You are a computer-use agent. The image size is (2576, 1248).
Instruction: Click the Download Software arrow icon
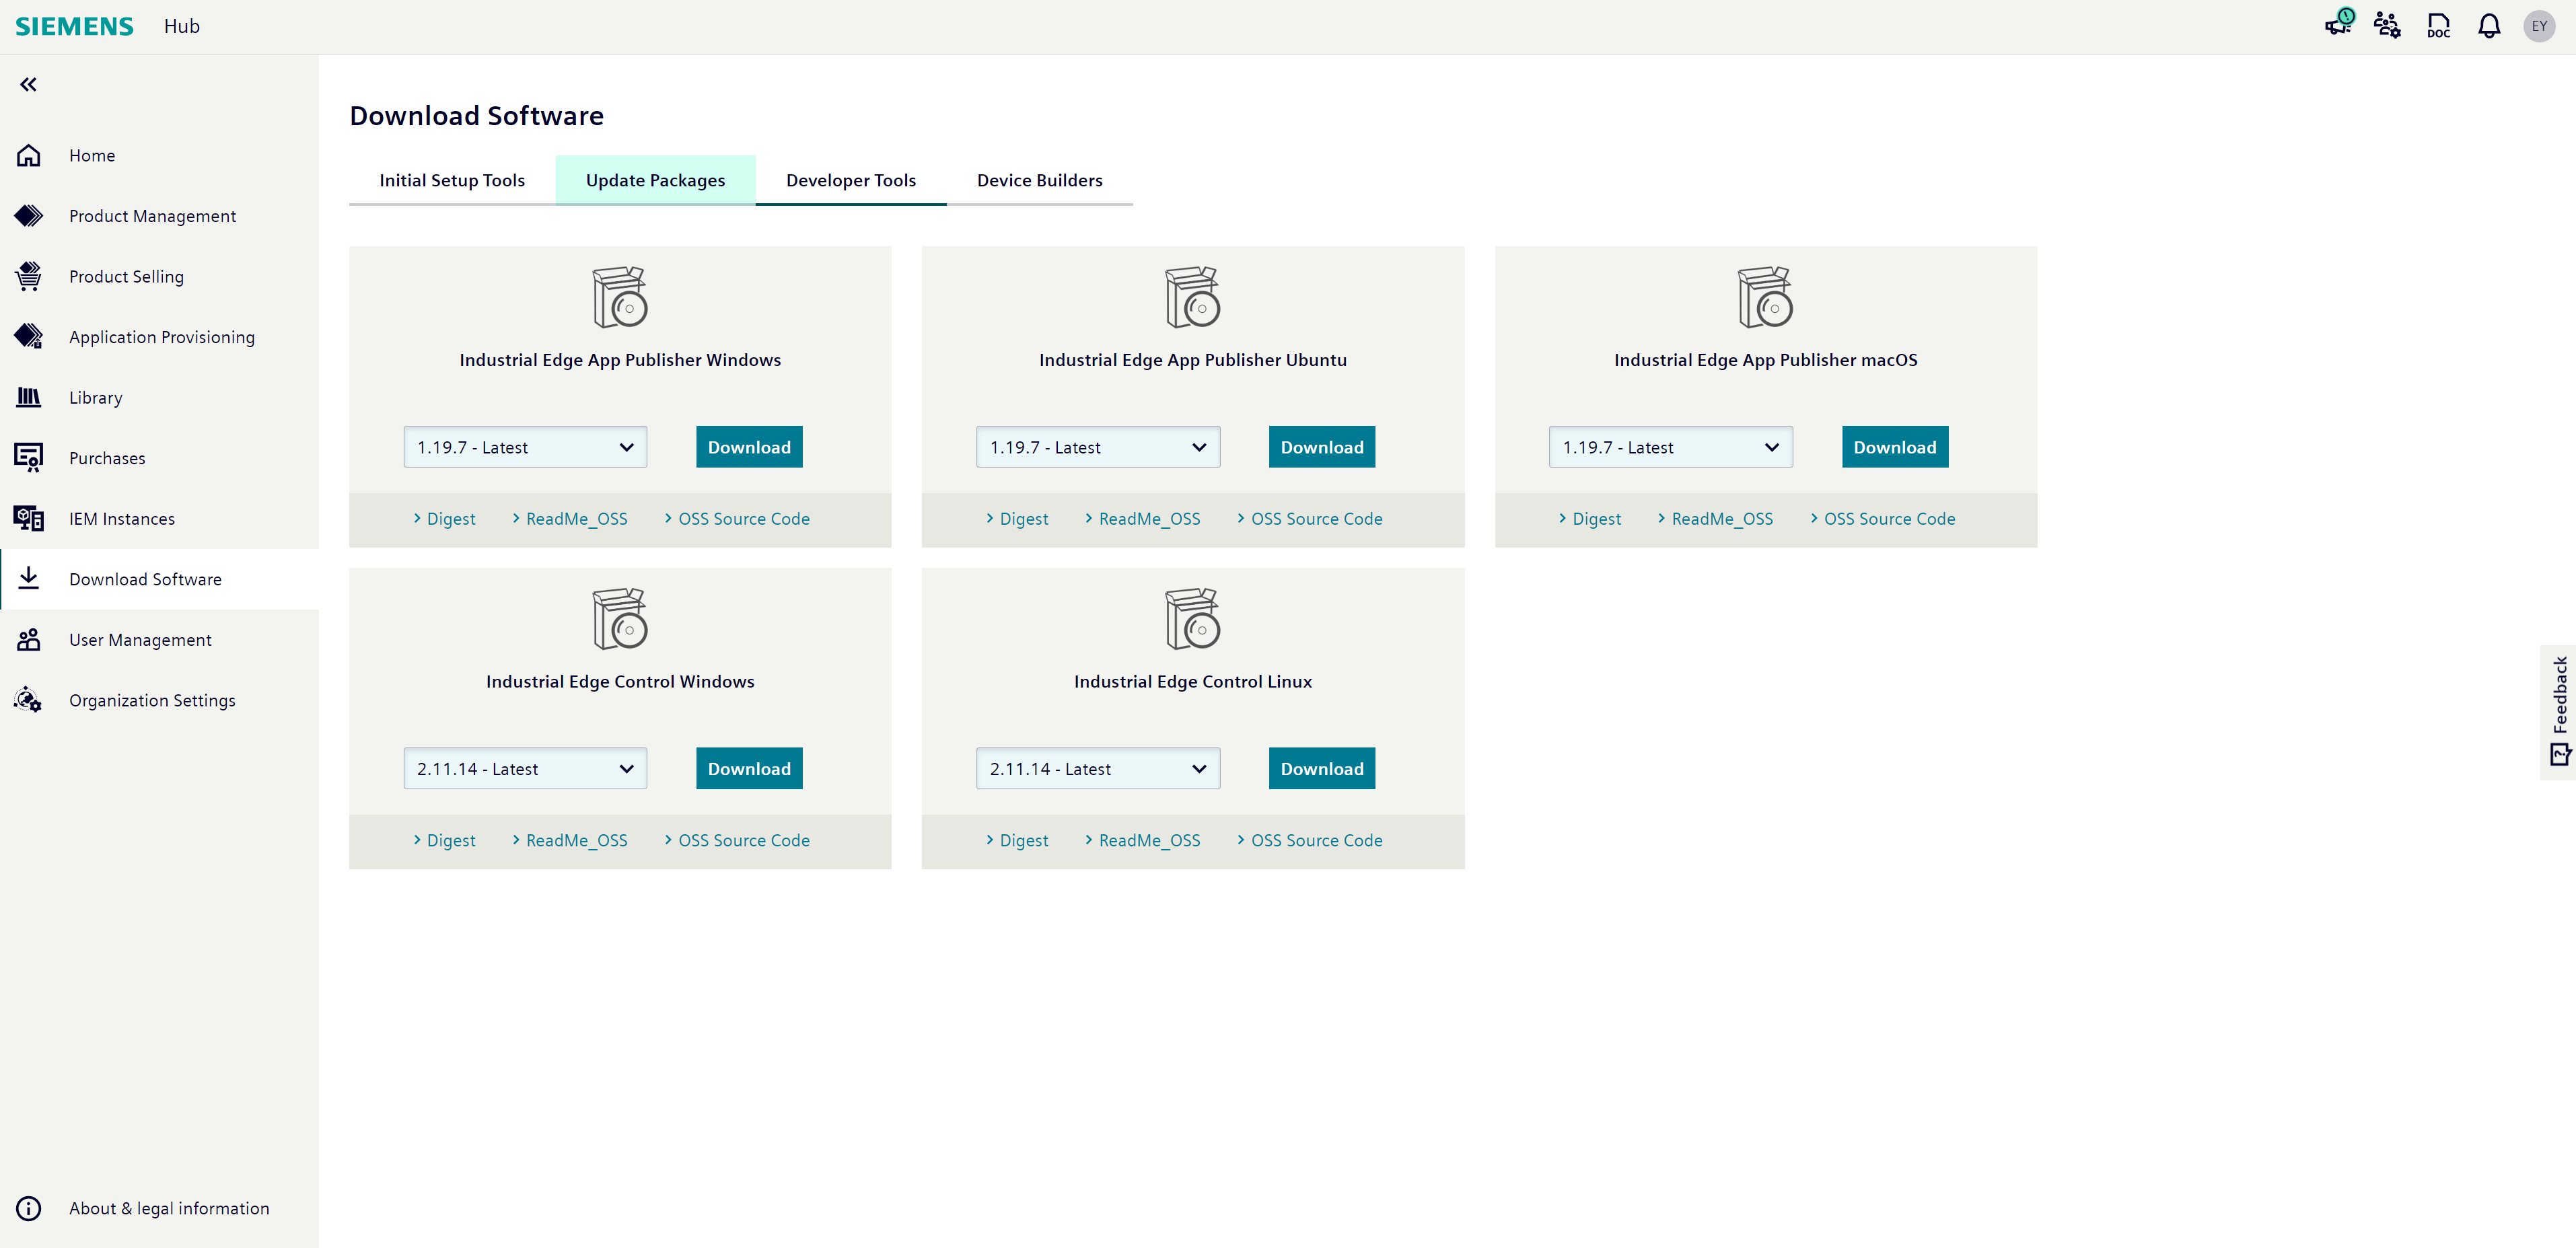tap(29, 578)
